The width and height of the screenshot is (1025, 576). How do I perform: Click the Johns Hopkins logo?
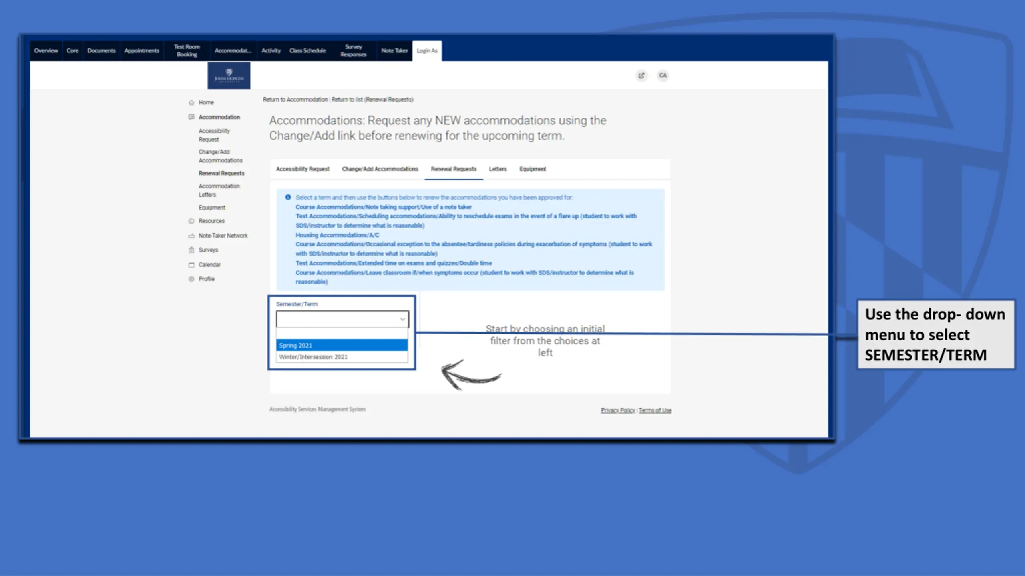[x=229, y=75]
